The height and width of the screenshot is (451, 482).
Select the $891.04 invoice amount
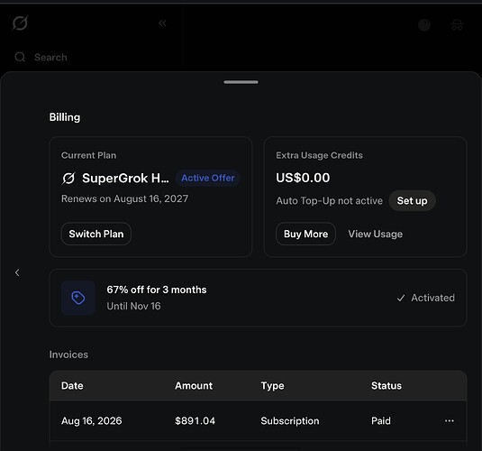tap(195, 421)
